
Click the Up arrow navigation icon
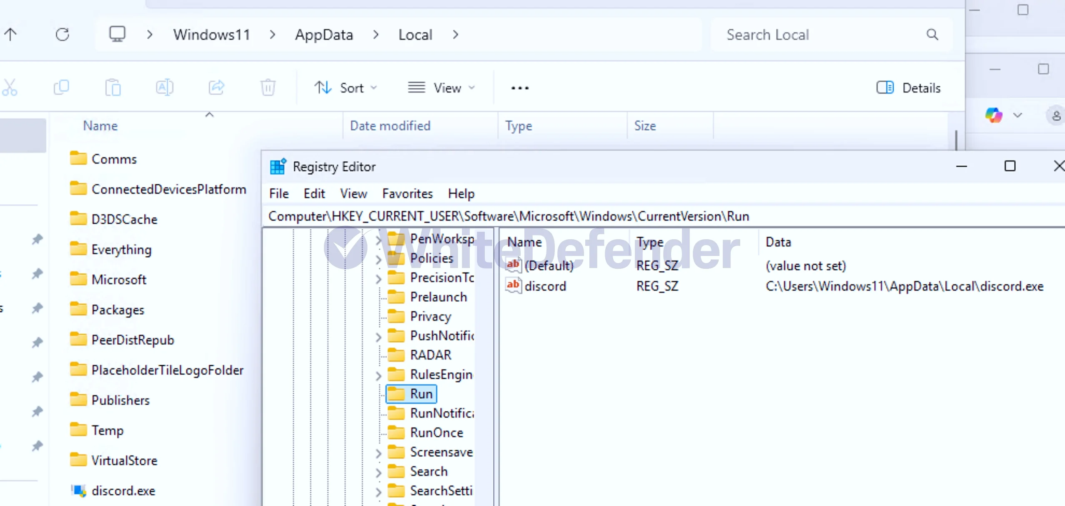pyautogui.click(x=11, y=35)
